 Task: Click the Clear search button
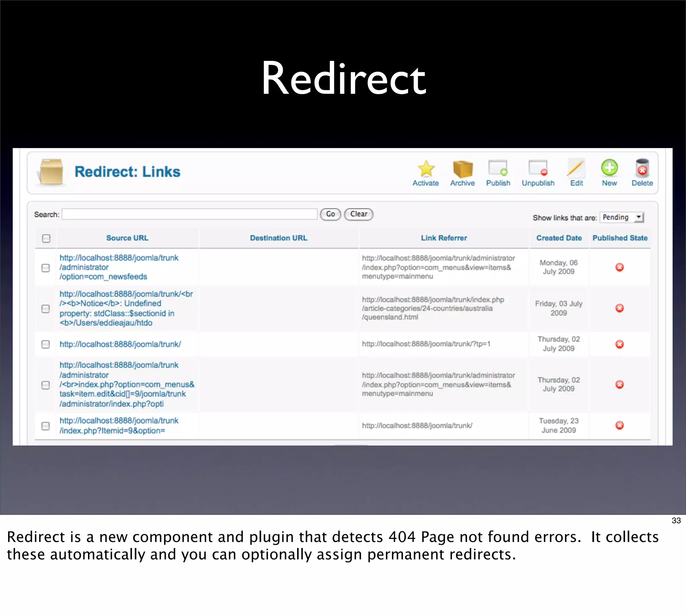tap(358, 214)
